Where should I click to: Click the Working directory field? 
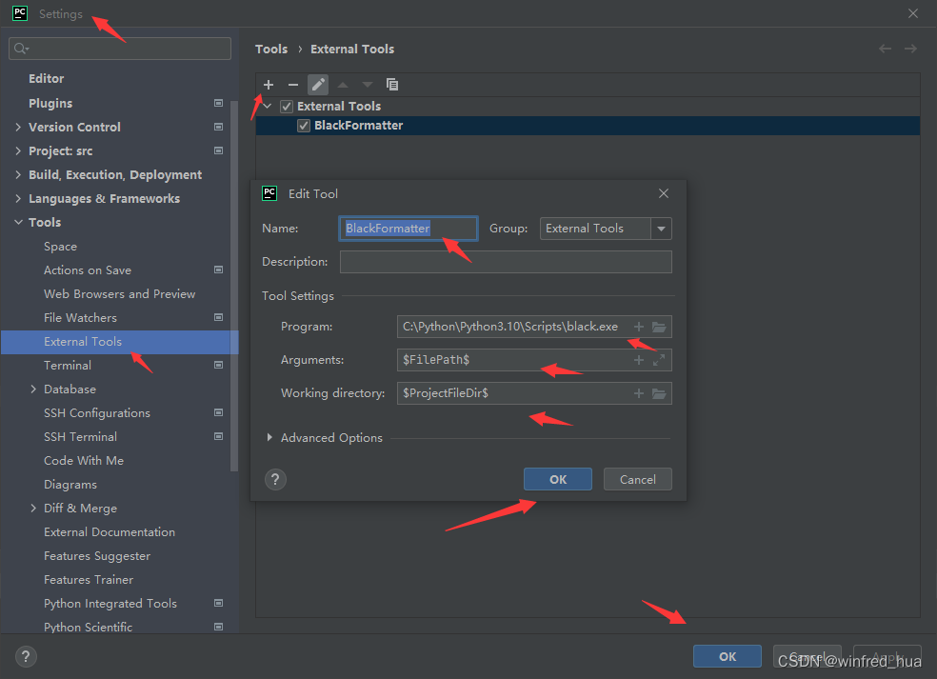514,393
